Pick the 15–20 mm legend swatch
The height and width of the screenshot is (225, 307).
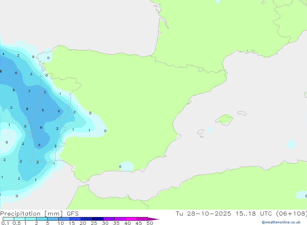point(75,219)
